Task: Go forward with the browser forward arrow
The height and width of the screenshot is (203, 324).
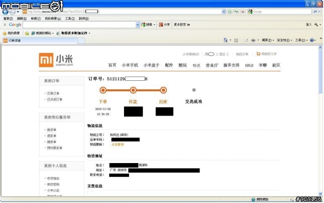Action: (x=12, y=12)
